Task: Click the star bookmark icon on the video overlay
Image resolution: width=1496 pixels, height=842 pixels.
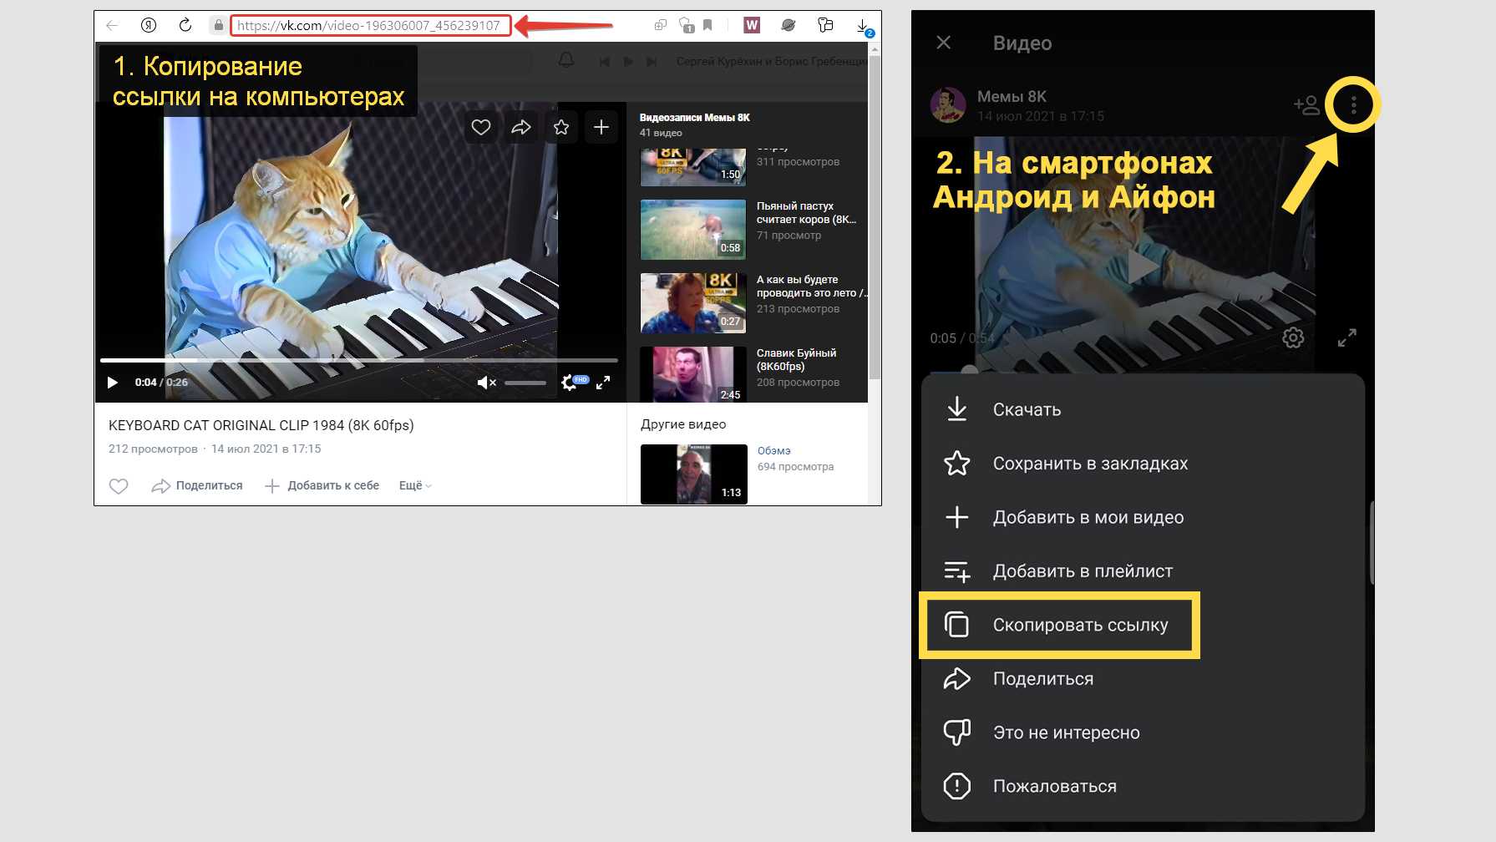Action: pos(561,127)
